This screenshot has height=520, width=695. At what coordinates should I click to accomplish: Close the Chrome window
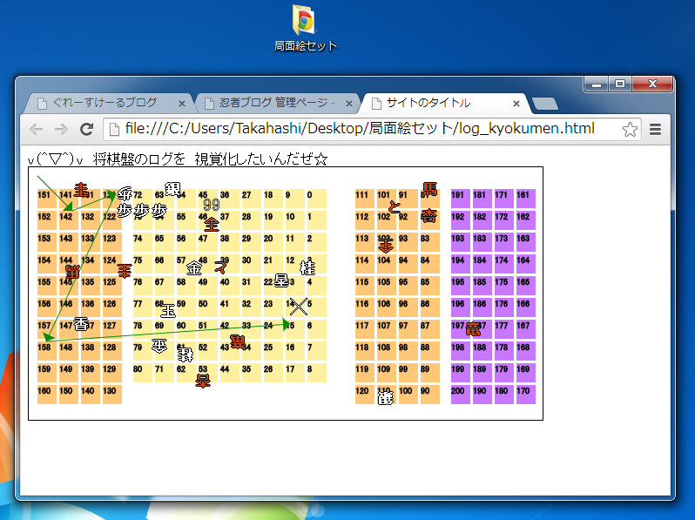tap(652, 84)
